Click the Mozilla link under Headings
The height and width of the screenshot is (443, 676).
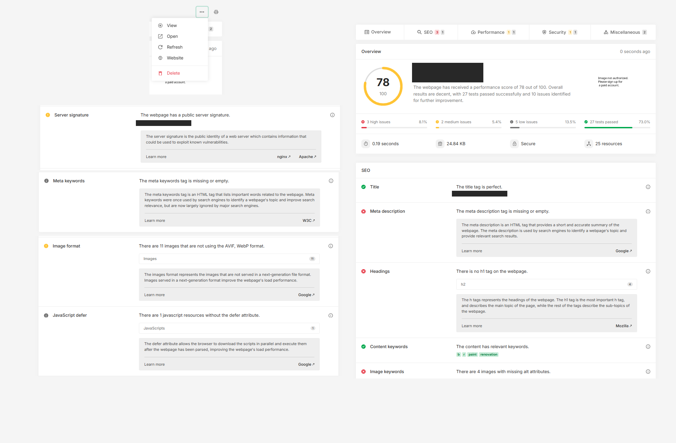623,325
